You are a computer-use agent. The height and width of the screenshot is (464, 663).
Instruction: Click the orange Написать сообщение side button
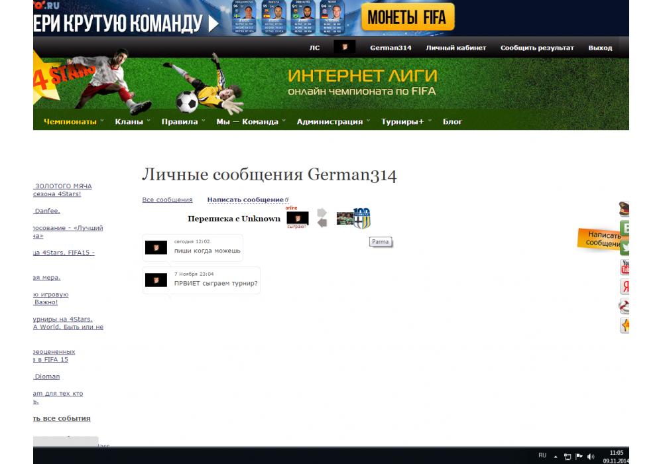click(602, 239)
